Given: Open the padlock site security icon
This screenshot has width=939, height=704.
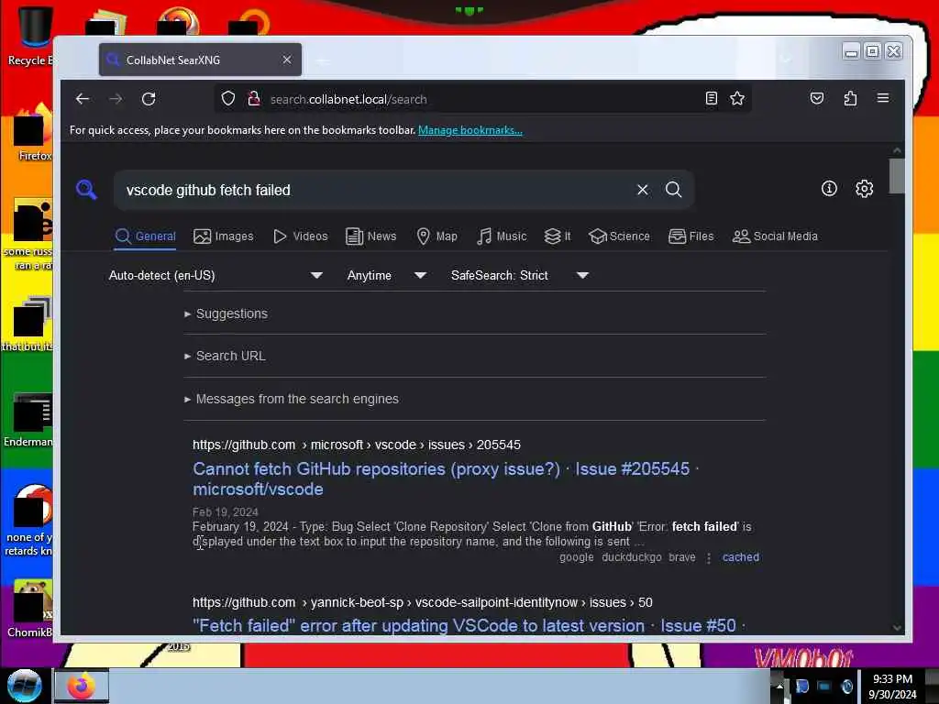Looking at the screenshot, I should 254,99.
